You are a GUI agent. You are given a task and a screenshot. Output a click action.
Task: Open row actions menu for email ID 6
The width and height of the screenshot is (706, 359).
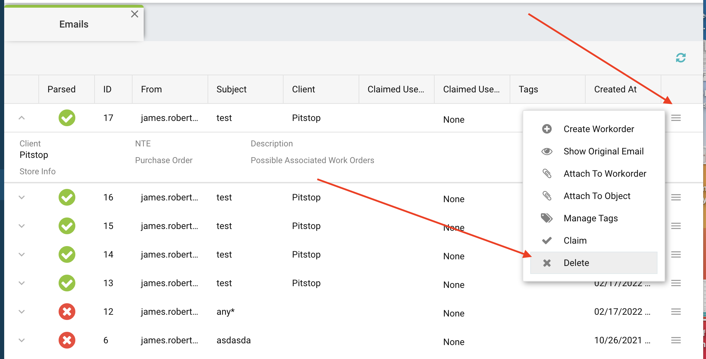pos(676,340)
